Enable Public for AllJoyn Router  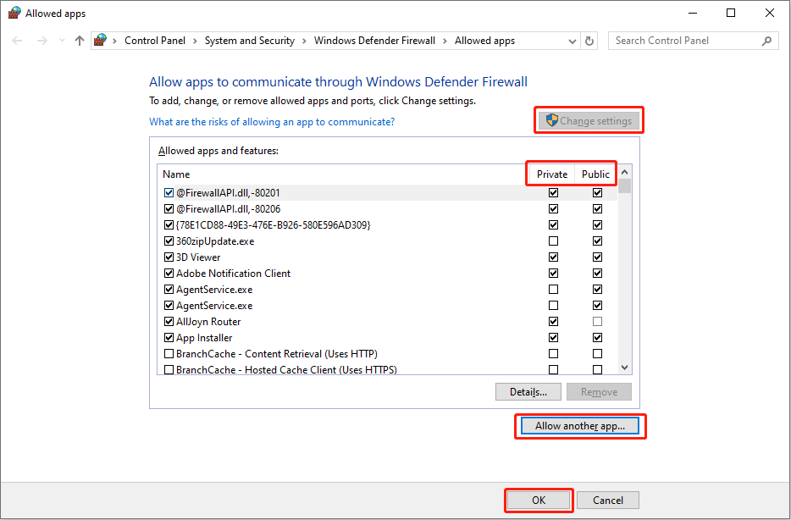(597, 321)
